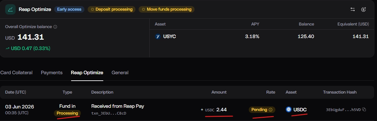Copy the transaction hash with the copy icon
Screen dimensions: 377x121
click(x=364, y=109)
